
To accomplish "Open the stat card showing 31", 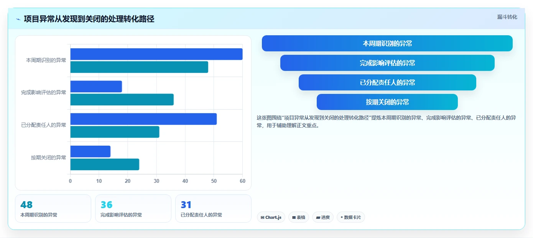I will 213,208.
